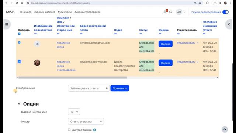This screenshot has height=133, width=236.
Task: Hide the Адрес электронной почты column
Action: [81, 34]
